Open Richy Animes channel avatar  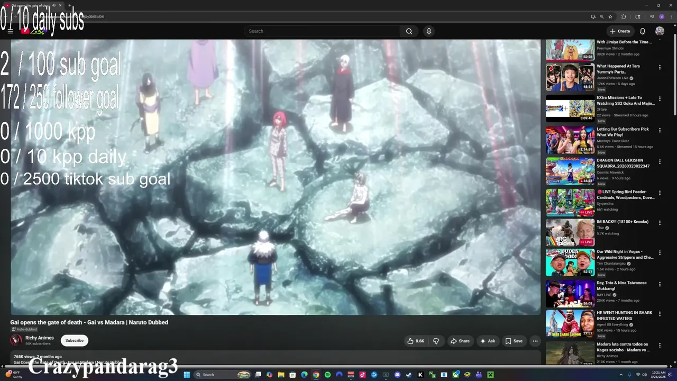pyautogui.click(x=16, y=340)
